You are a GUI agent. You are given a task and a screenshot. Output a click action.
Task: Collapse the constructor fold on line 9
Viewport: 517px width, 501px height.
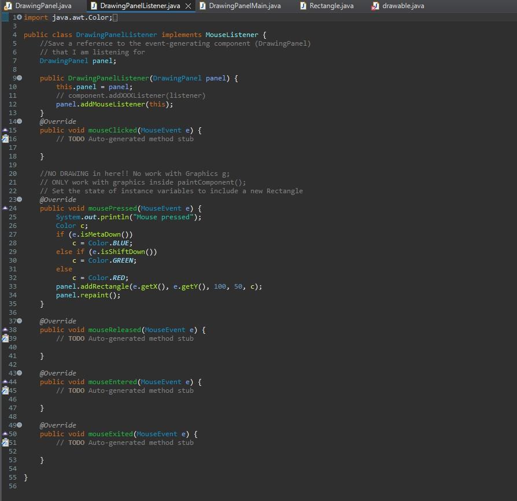[x=20, y=78]
